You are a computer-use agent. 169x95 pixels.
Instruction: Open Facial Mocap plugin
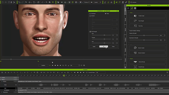click(147, 67)
